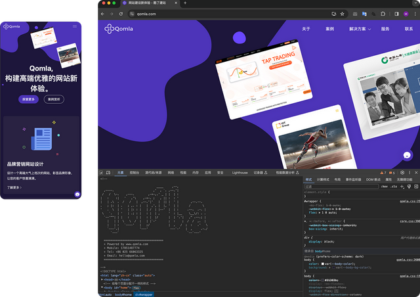Click 服务 in the site navigation
Image resolution: width=420 pixels, height=297 pixels.
point(385,29)
